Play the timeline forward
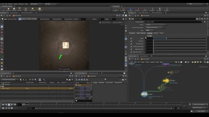The height and width of the screenshot is (117, 209). pos(12,105)
